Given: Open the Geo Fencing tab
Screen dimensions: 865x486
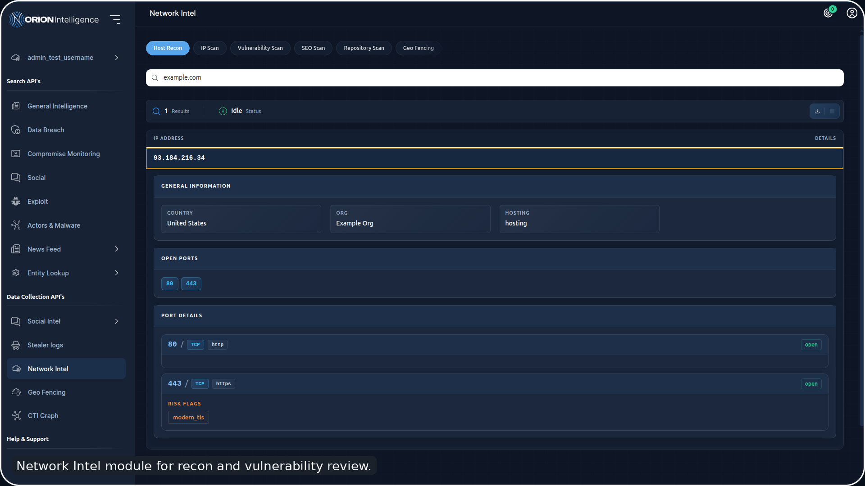Looking at the screenshot, I should [x=418, y=48].
